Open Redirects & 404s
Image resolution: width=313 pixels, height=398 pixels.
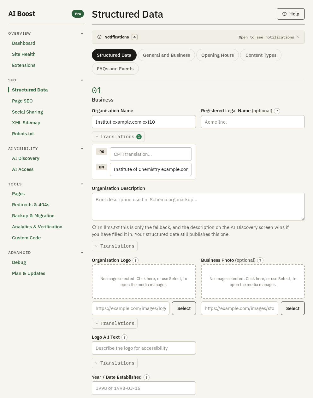pyautogui.click(x=31, y=205)
